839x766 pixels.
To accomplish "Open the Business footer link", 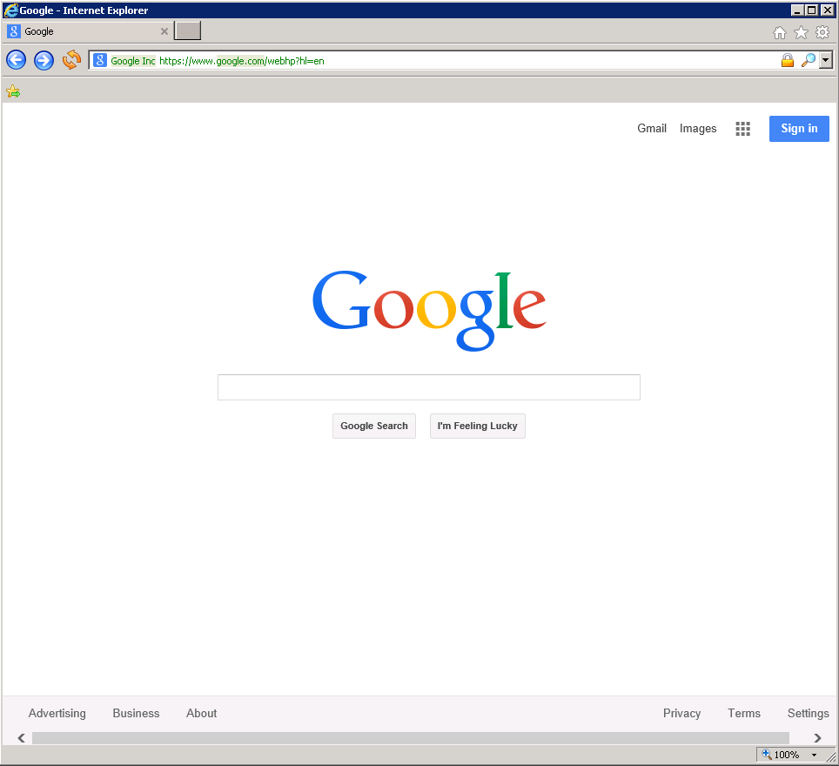I will point(136,713).
